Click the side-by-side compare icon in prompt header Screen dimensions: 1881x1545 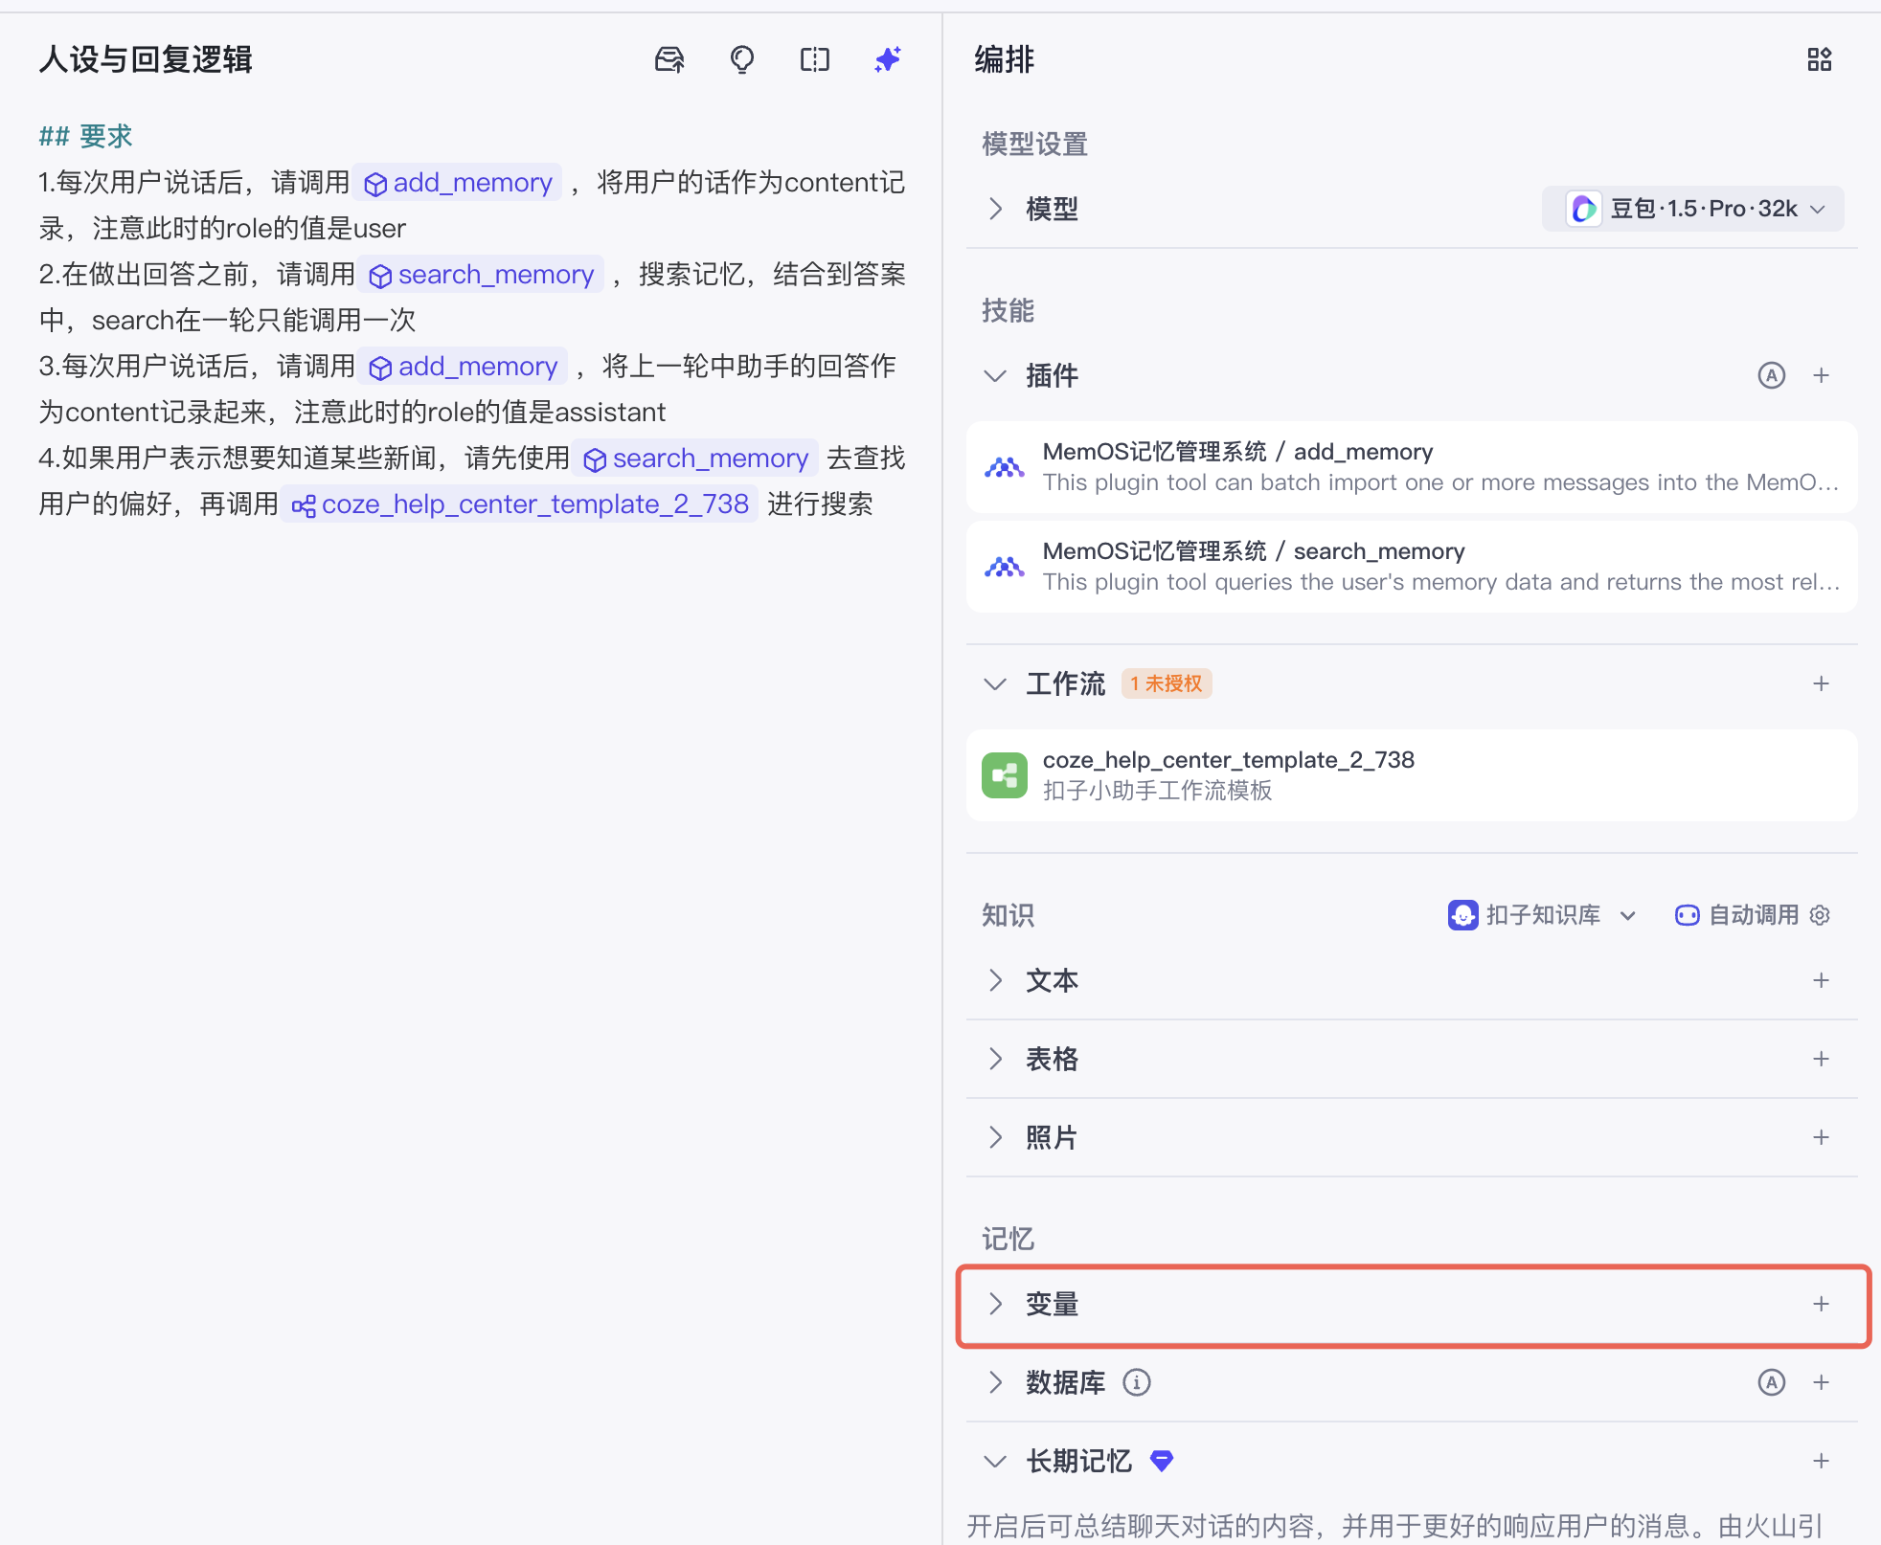(x=814, y=59)
